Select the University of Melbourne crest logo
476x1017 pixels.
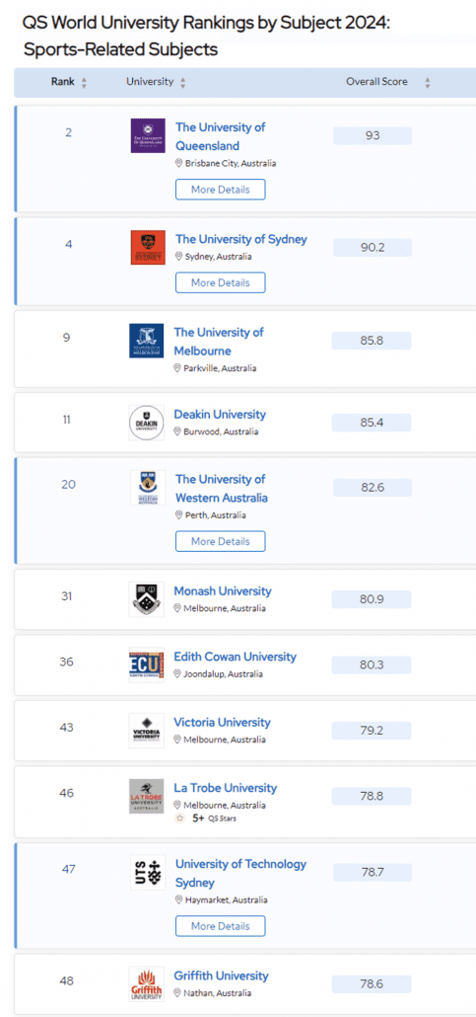(x=147, y=341)
